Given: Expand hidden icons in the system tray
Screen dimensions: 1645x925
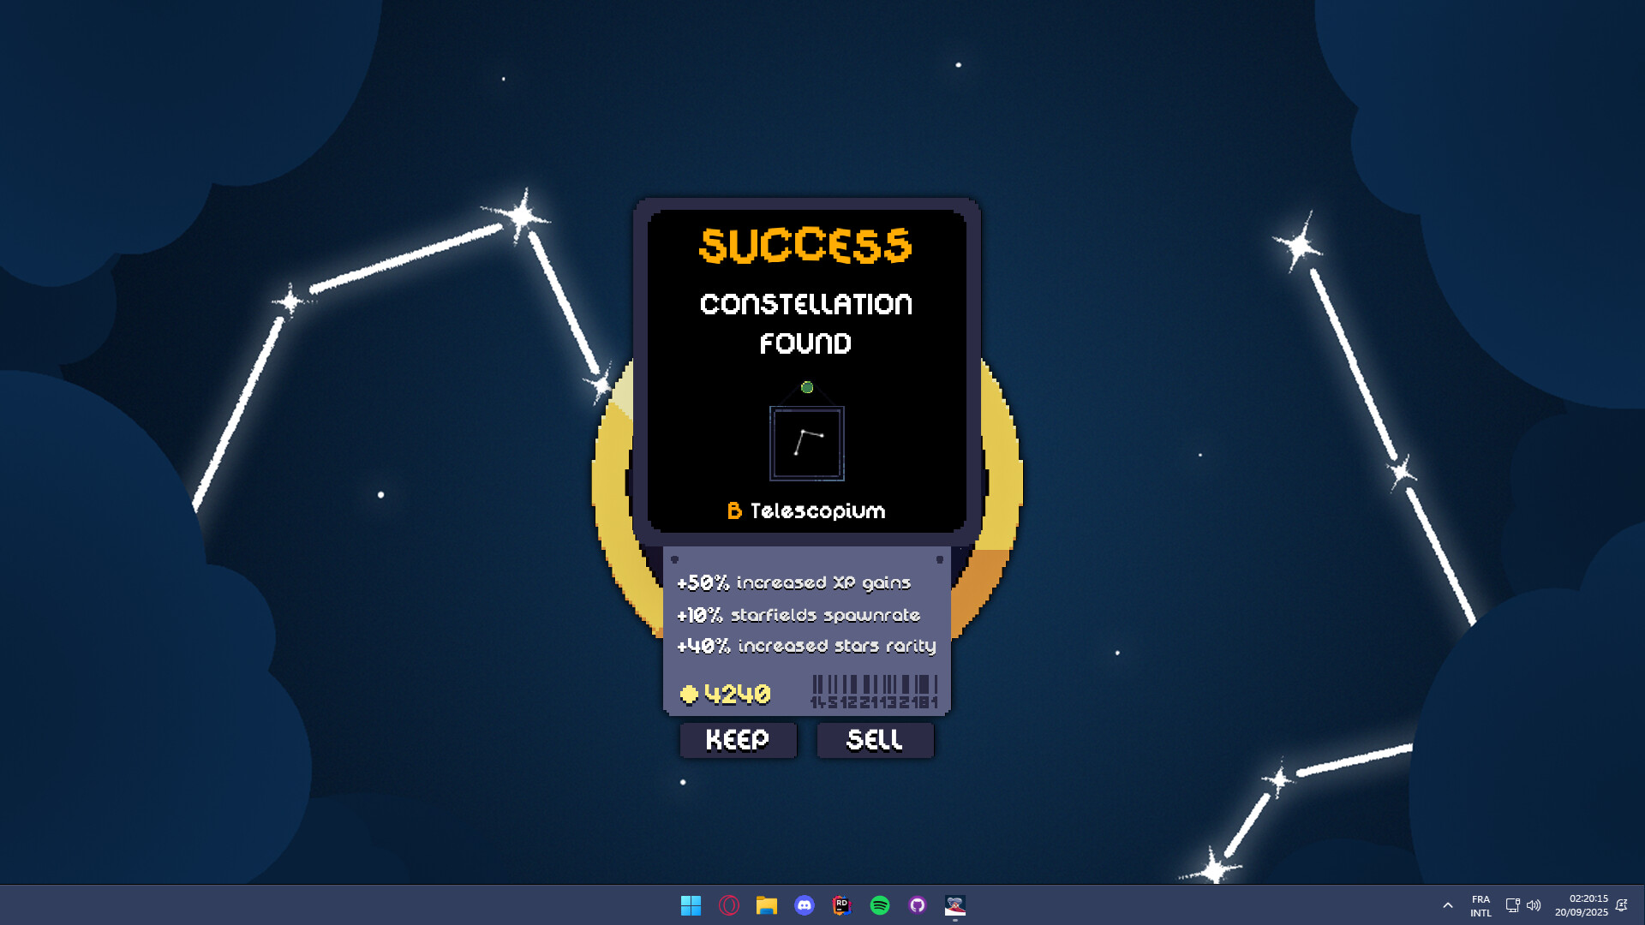Looking at the screenshot, I should (x=1448, y=904).
